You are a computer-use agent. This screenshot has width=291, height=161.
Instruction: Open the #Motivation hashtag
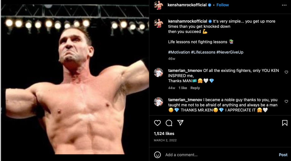[x=179, y=52]
